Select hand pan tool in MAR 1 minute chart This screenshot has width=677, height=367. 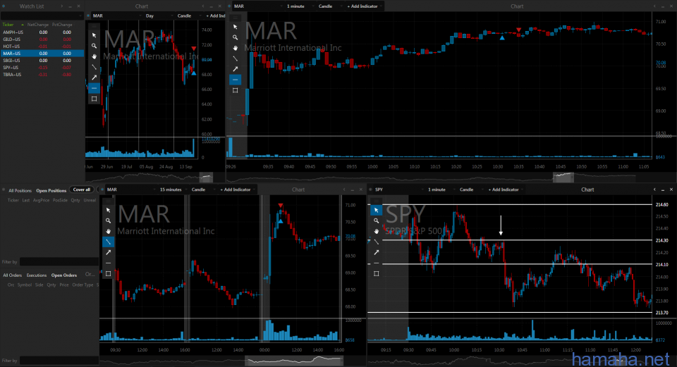click(x=236, y=48)
